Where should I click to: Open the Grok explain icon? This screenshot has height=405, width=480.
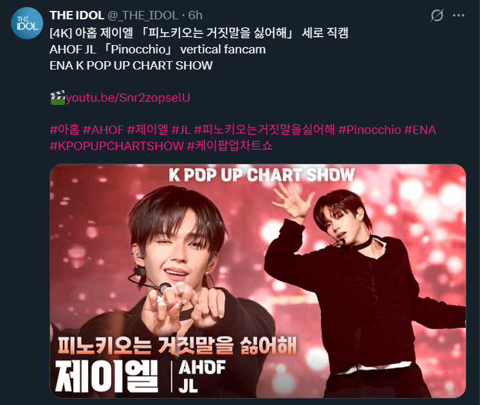click(437, 15)
